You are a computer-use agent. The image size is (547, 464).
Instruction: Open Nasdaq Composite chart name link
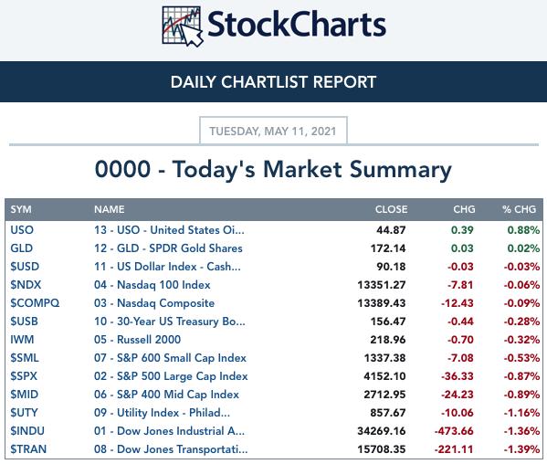[154, 303]
